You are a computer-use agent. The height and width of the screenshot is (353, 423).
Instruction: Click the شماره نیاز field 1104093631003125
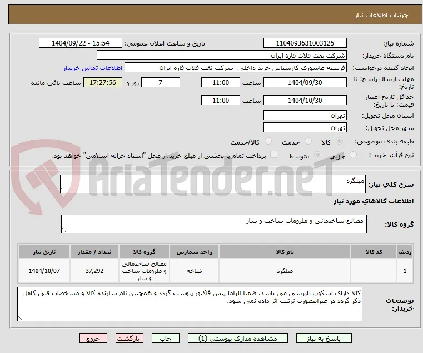coord(305,43)
